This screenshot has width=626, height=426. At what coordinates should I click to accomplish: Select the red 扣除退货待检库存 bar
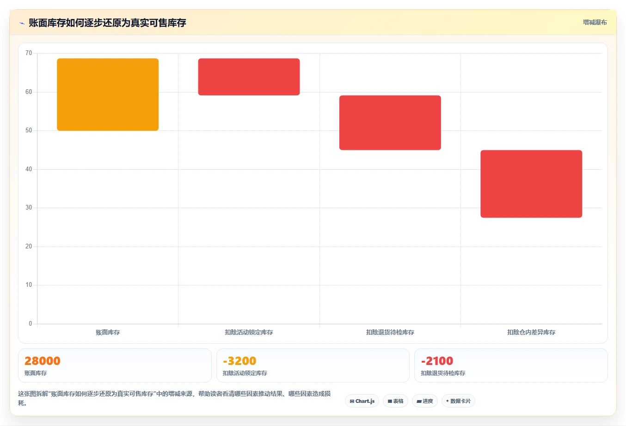point(390,123)
